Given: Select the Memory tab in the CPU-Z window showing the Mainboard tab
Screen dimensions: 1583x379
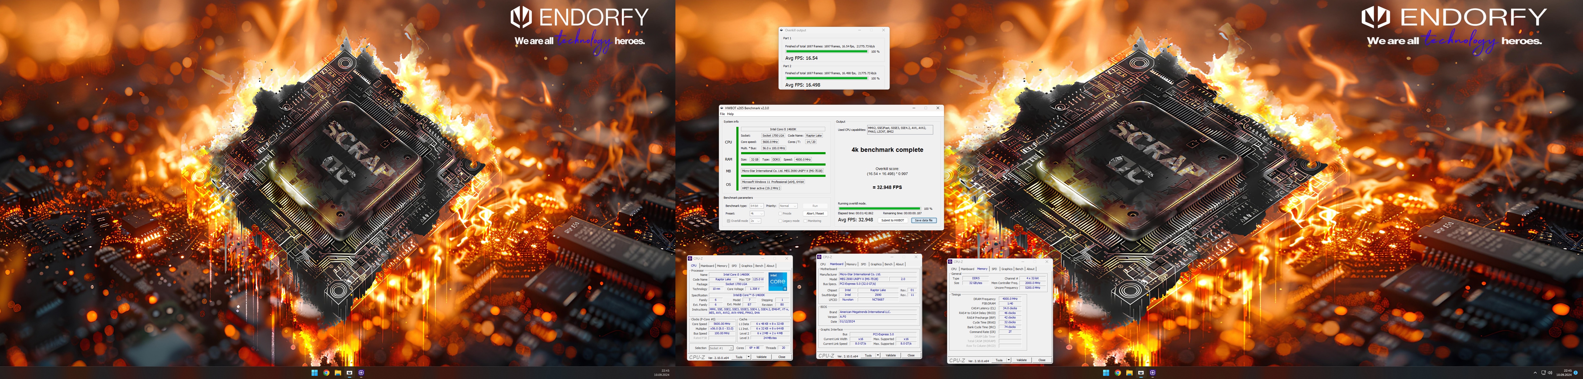Looking at the screenshot, I should (851, 264).
